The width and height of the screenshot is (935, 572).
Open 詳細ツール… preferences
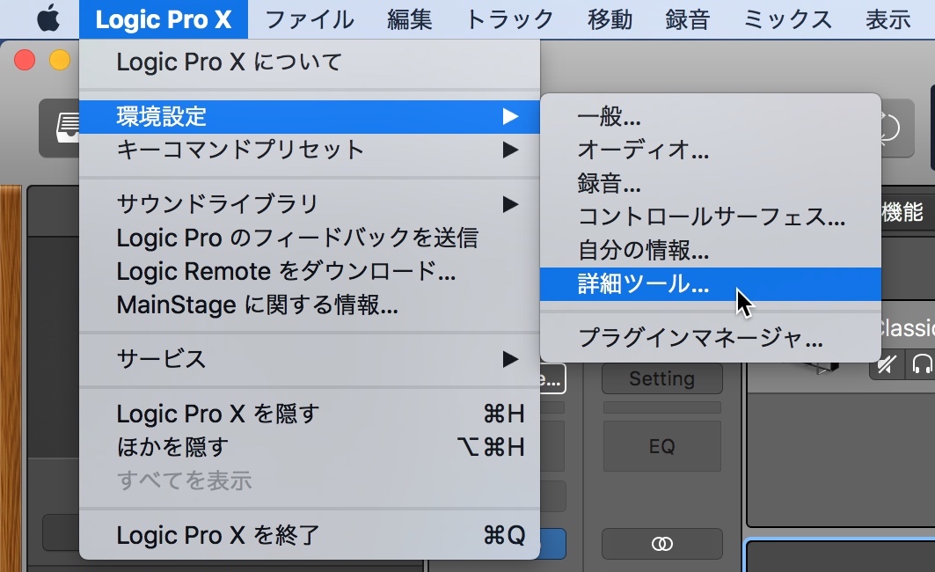pyautogui.click(x=711, y=284)
